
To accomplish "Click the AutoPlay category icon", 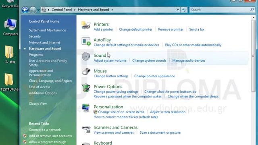I will pyautogui.click(x=86, y=41).
